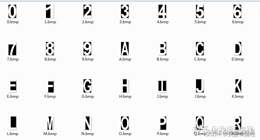Click the file name label J.bmp
The width and height of the screenshot is (260, 140).
200,96
